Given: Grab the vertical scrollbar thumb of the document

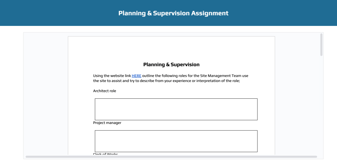Looking at the screenshot, I should click(x=322, y=45).
